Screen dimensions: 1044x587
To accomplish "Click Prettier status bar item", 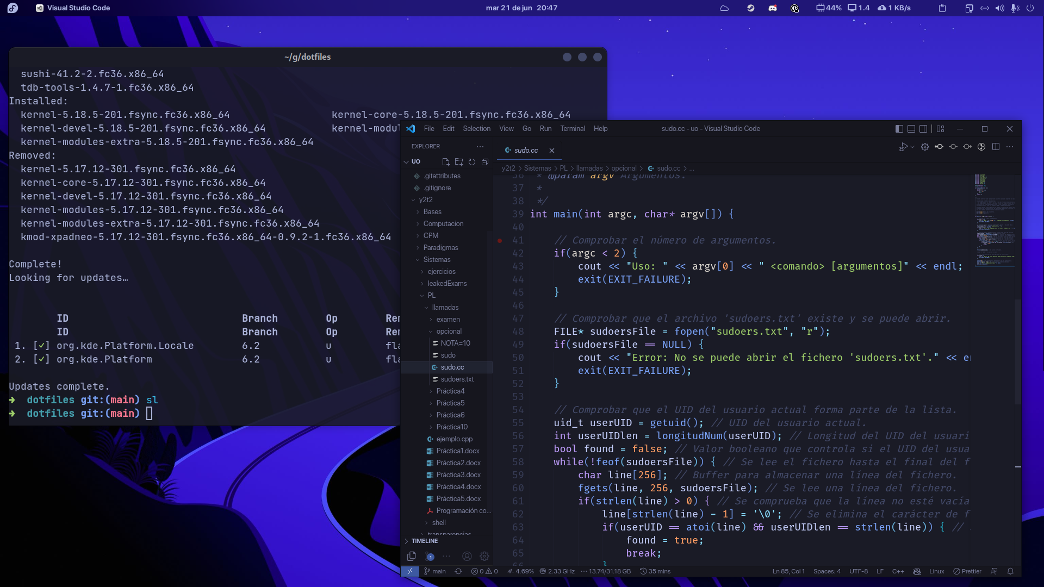I will [x=967, y=571].
